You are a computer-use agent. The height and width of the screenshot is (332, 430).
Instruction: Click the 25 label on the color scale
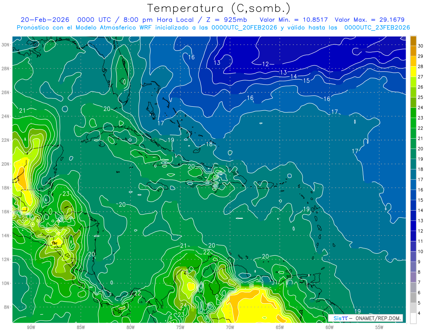click(421, 97)
